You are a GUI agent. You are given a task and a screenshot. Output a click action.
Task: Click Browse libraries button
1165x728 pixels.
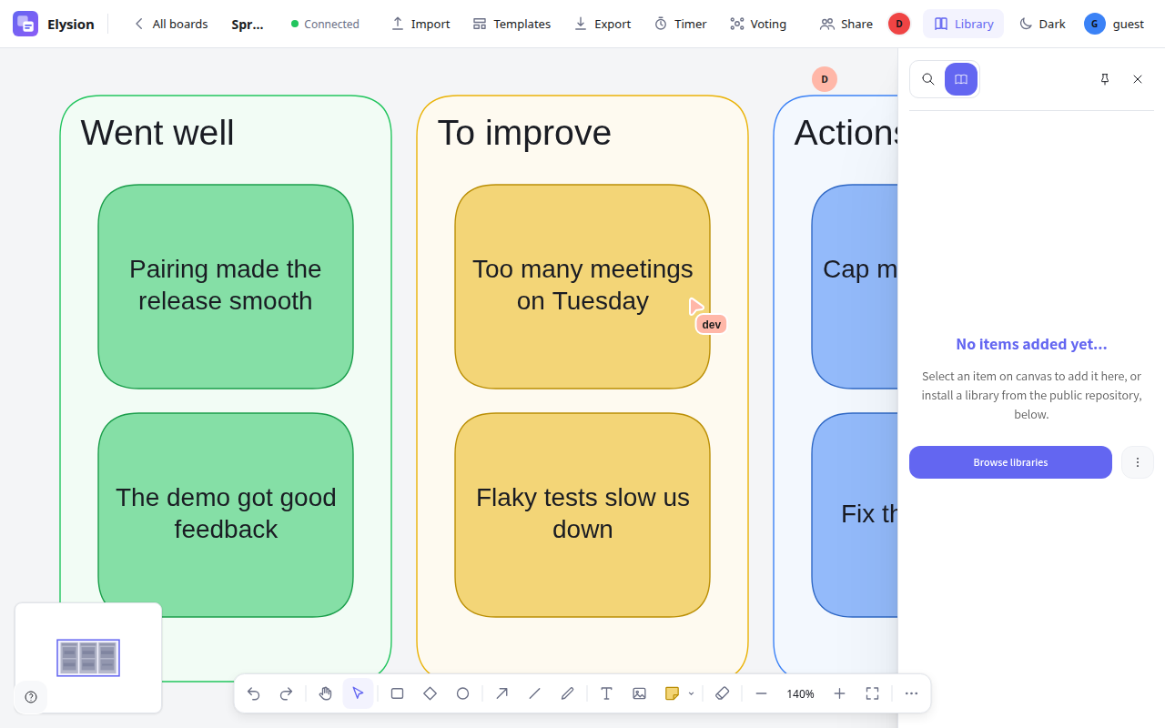pyautogui.click(x=1010, y=462)
